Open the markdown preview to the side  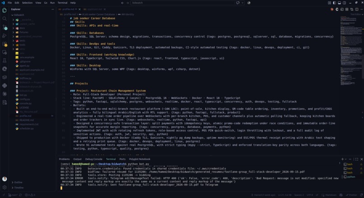342,9
